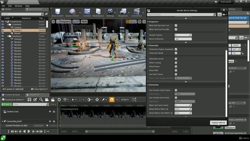Click the Unreal launcher icon in taskbar
Viewport: 250px width, 141px height.
point(3,138)
